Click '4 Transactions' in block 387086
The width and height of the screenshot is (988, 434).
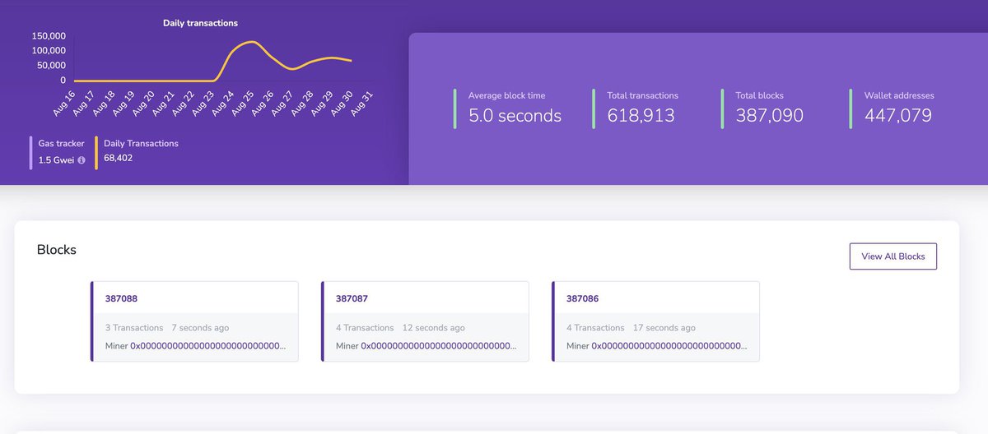[595, 327]
